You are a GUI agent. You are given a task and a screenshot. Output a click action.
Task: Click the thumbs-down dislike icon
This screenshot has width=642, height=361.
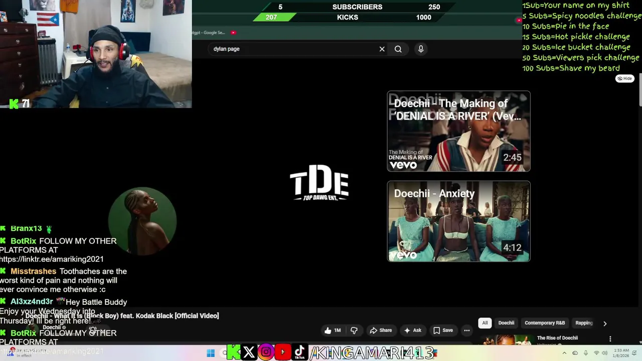(x=354, y=330)
